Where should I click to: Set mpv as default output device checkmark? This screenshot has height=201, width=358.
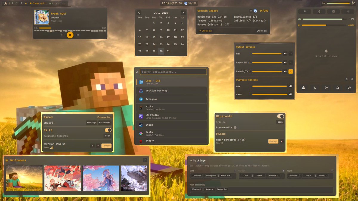tap(291, 54)
